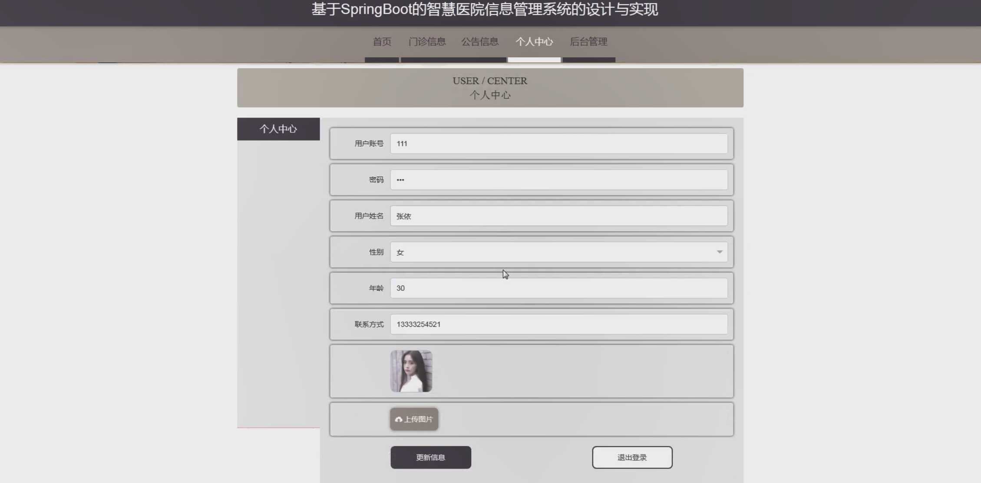Click the cloud upload icon
Viewport: 981px width, 483px height.
click(x=398, y=419)
